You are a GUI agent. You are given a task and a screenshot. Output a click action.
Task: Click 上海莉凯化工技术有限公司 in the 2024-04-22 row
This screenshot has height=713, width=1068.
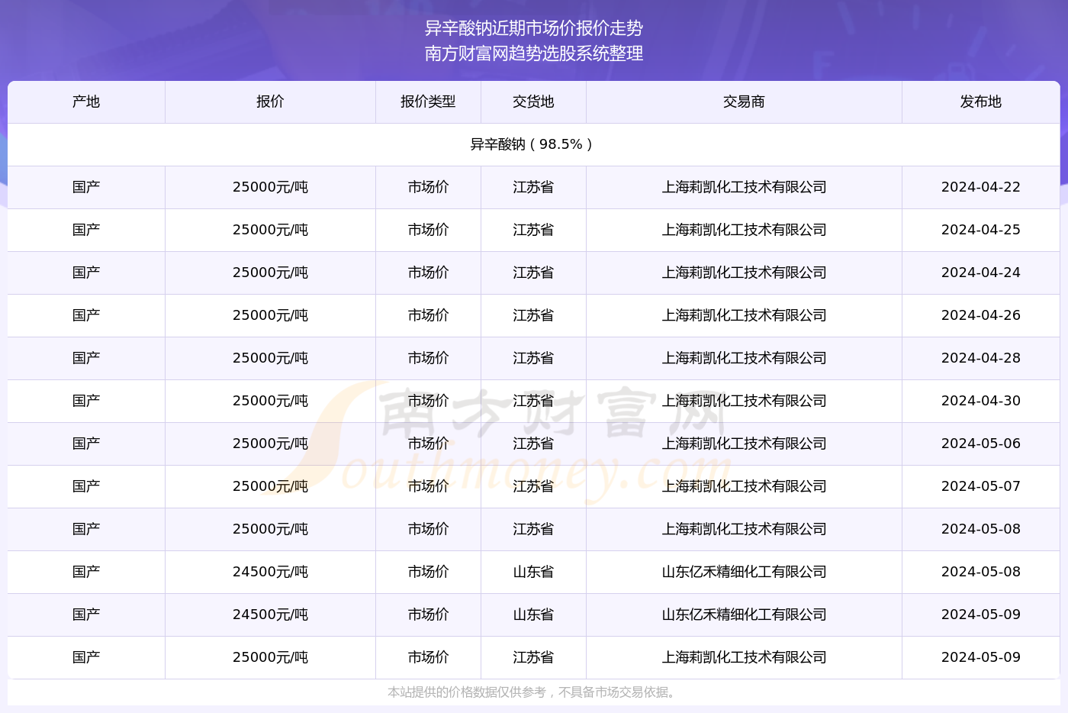[744, 187]
